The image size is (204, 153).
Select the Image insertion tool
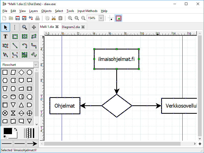tap(24, 55)
